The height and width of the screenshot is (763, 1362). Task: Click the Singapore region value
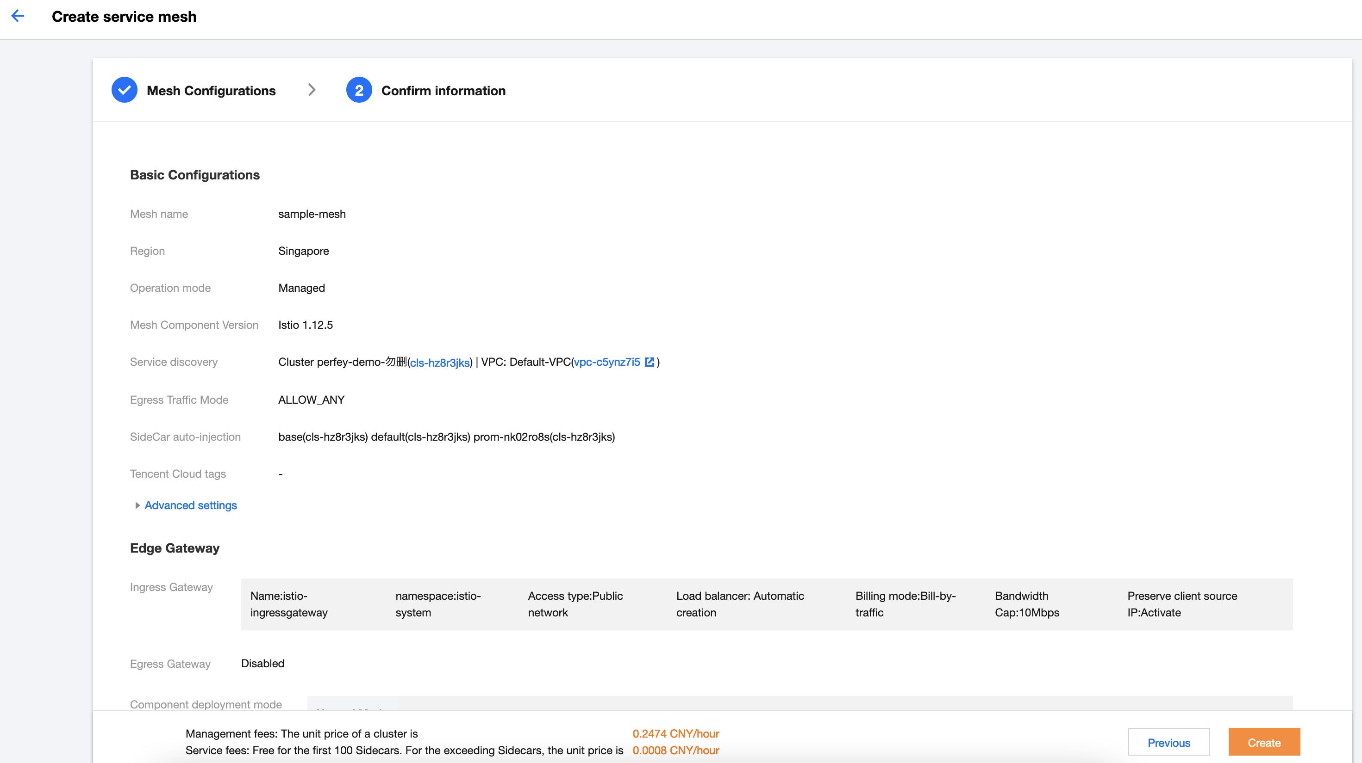pos(304,251)
